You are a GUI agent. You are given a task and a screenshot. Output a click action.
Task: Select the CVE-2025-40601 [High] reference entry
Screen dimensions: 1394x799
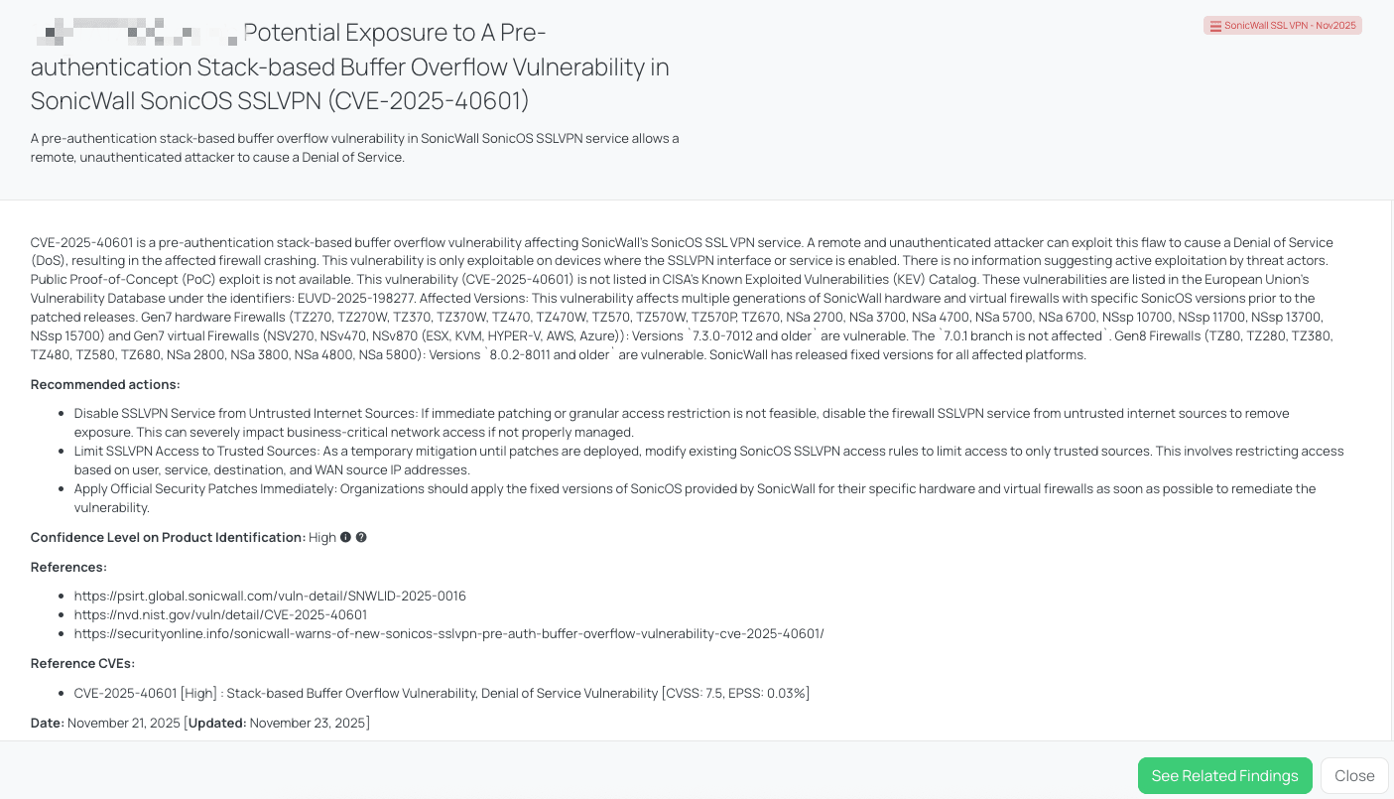[442, 693]
